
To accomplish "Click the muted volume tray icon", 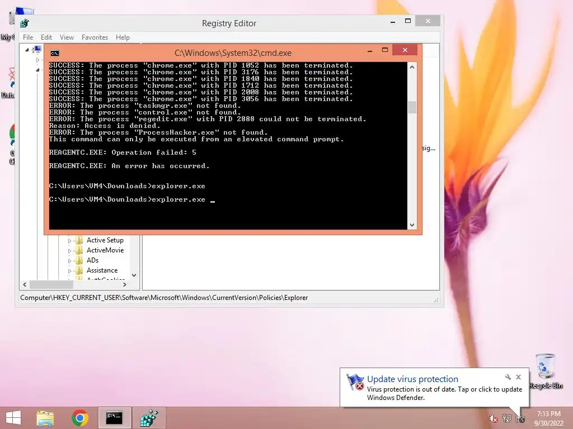I will [494, 418].
